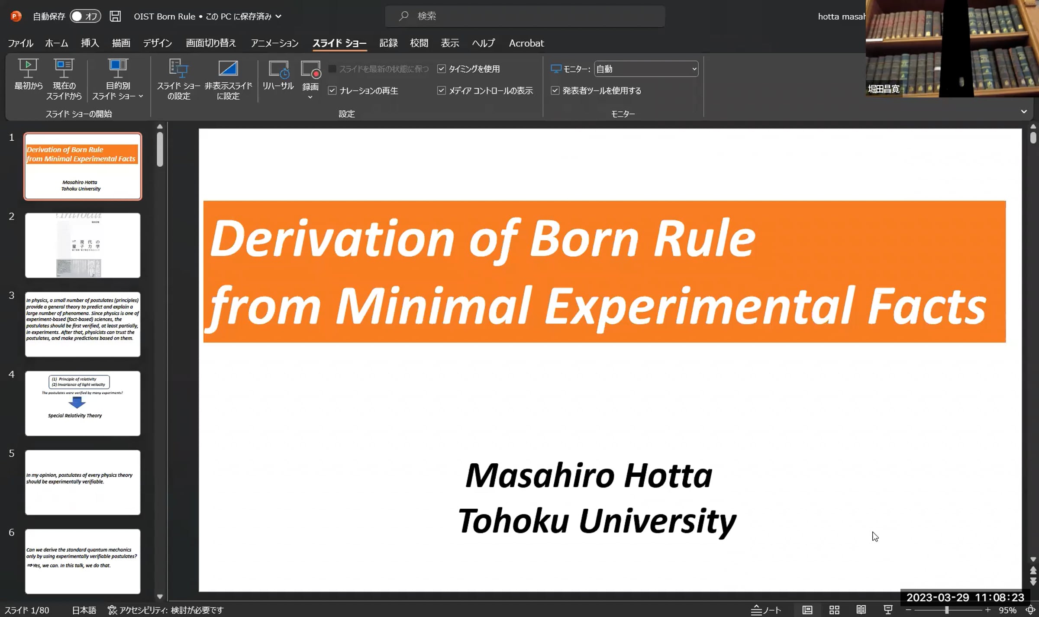The height and width of the screenshot is (617, 1039).
Task: Switch to reading view in status bar
Action: point(861,610)
